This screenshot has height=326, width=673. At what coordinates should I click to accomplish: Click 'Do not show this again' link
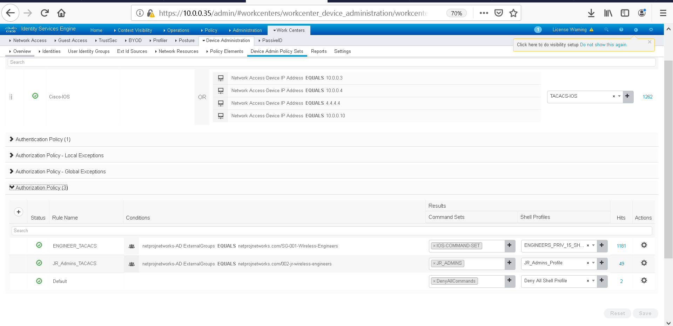coord(603,45)
